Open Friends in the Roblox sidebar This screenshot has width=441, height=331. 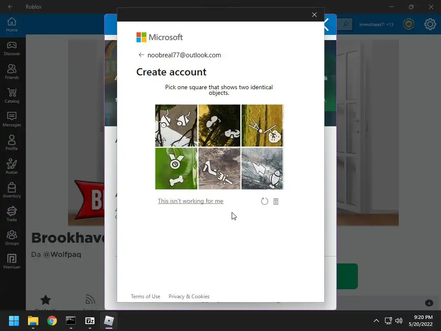[x=12, y=72]
